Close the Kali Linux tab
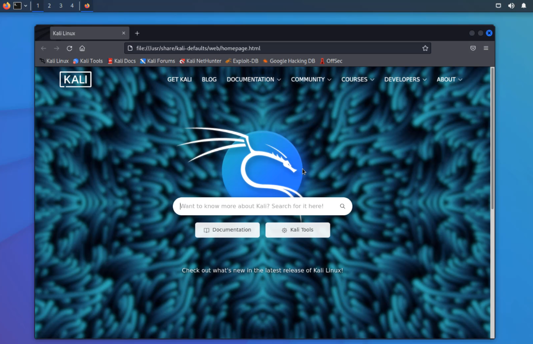Screen dimensions: 533x344 pos(124,33)
